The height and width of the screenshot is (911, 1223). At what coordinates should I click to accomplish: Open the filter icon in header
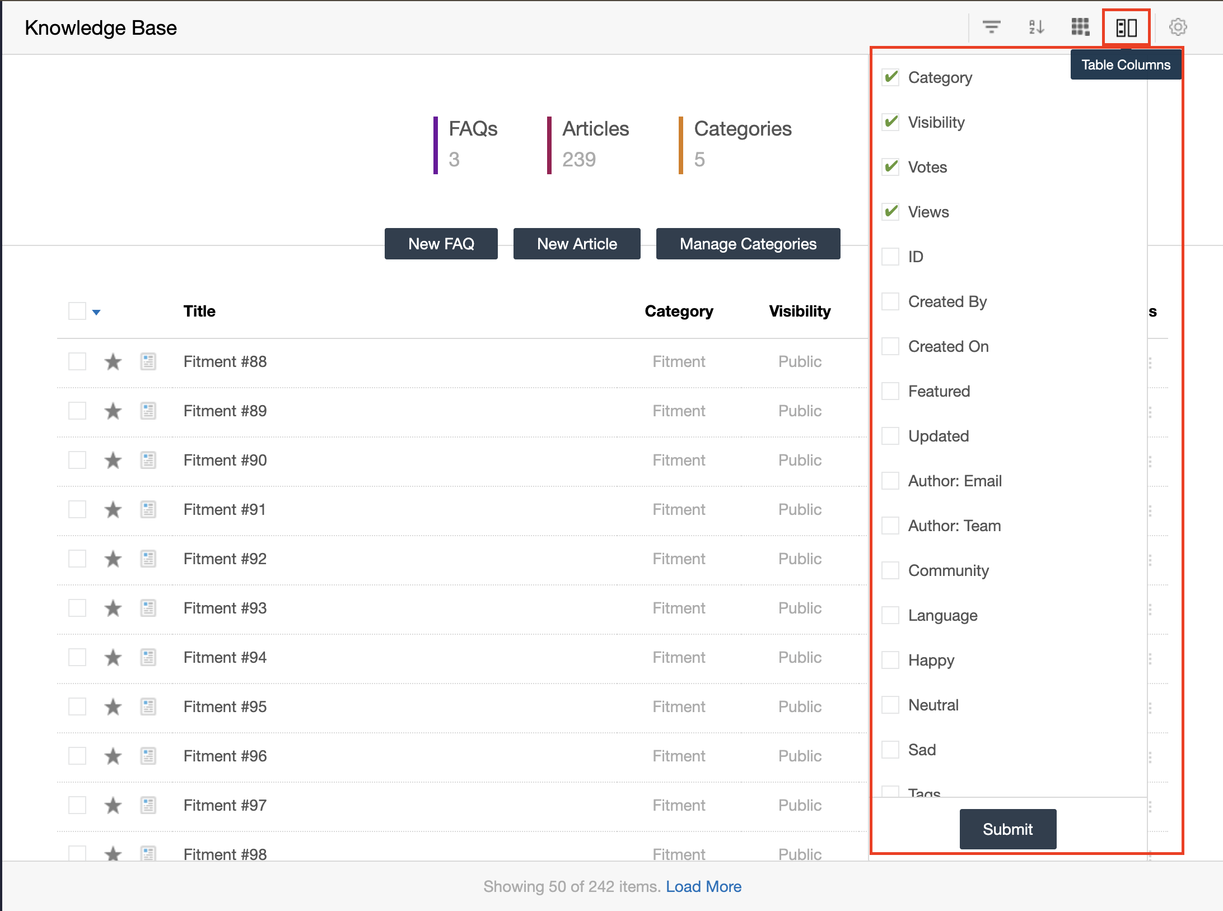(x=991, y=27)
